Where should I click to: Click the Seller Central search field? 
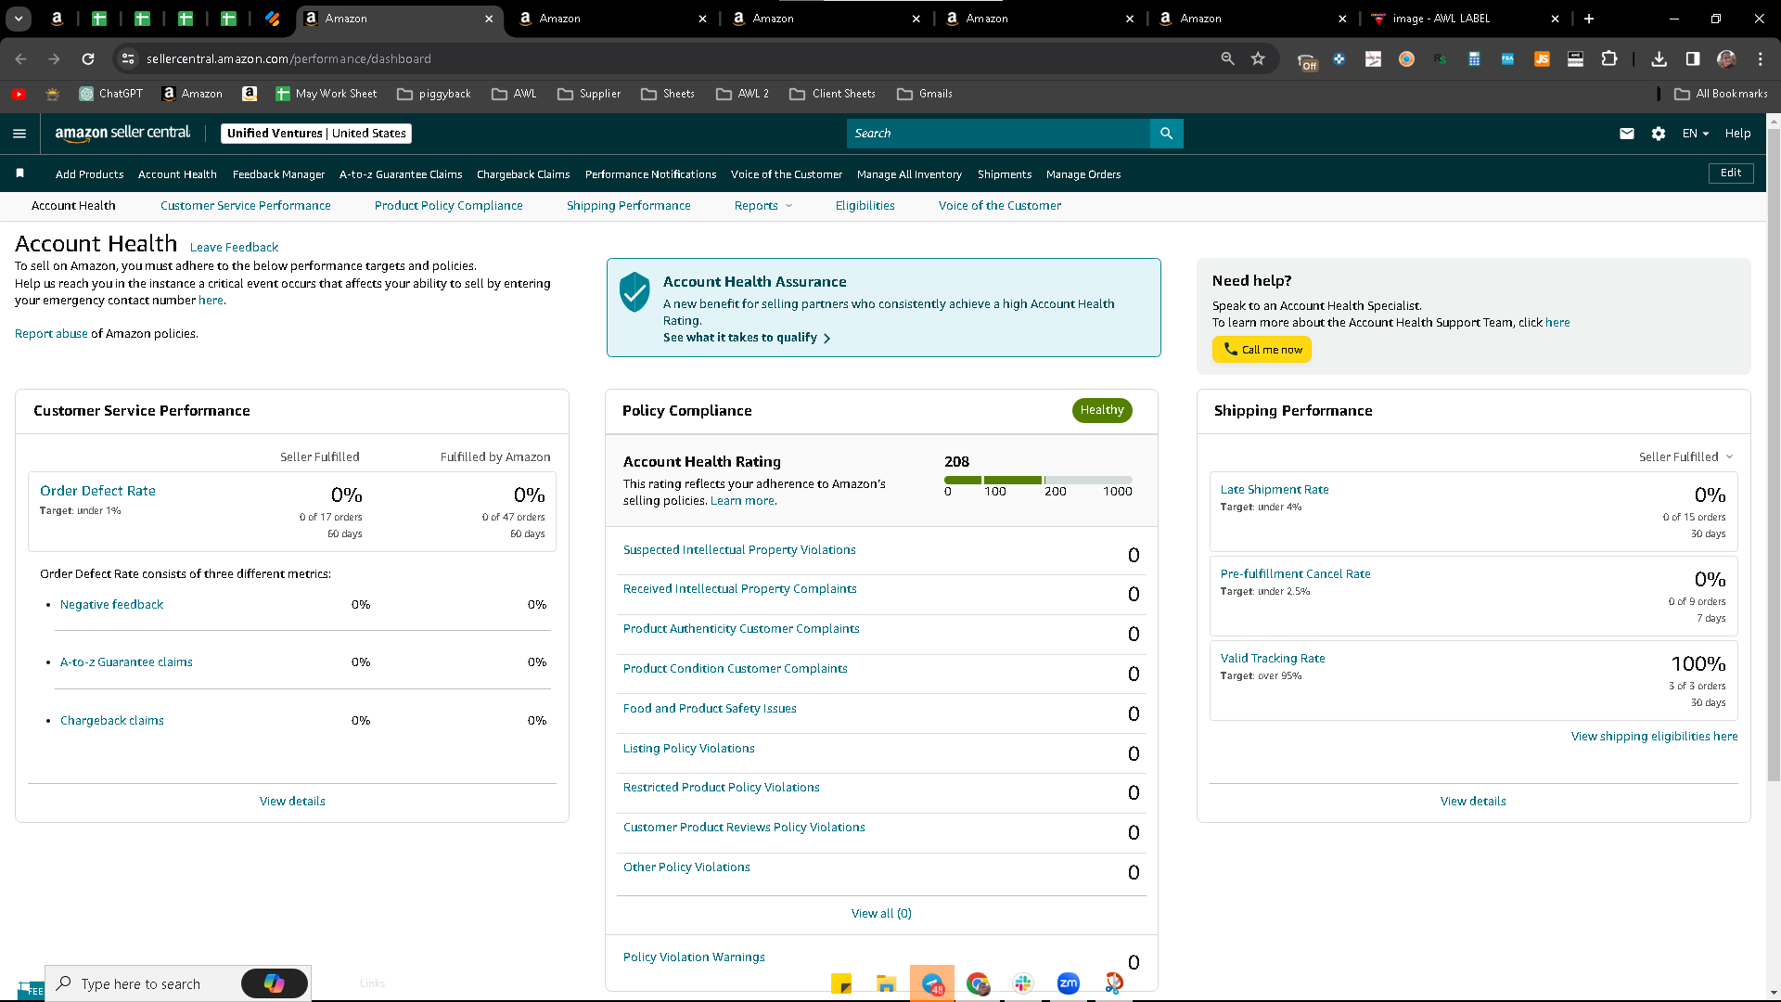[998, 134]
